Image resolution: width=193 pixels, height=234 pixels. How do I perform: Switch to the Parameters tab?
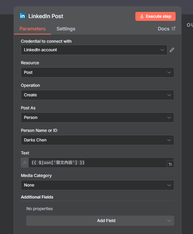click(x=32, y=29)
